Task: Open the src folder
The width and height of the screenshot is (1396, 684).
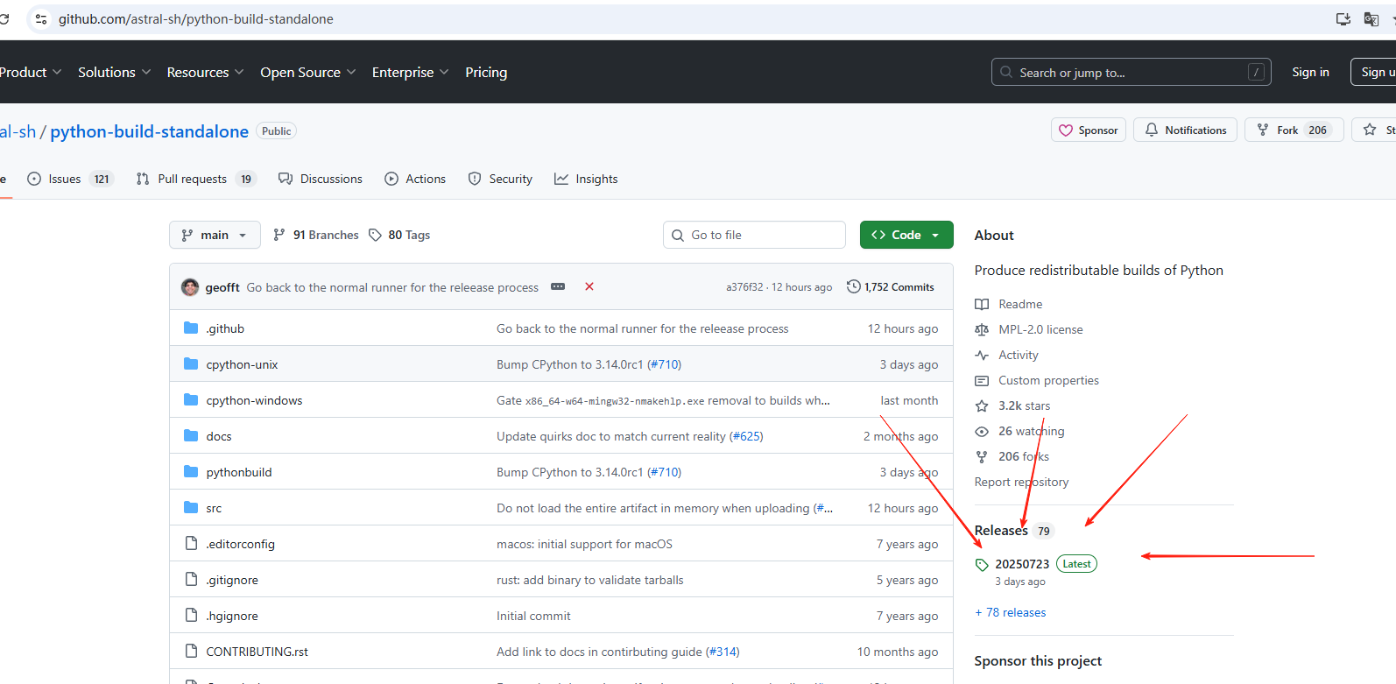Action: tap(214, 508)
